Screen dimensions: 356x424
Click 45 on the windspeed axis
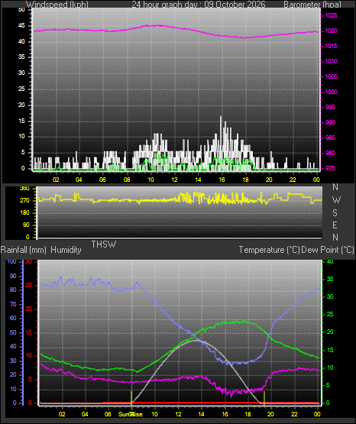coord(21,26)
